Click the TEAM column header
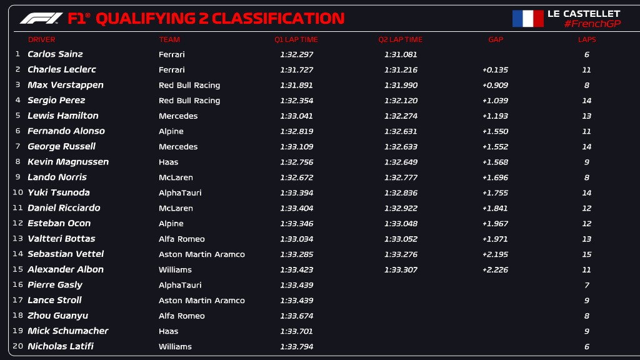Image resolution: width=640 pixels, height=360 pixels. [169, 39]
